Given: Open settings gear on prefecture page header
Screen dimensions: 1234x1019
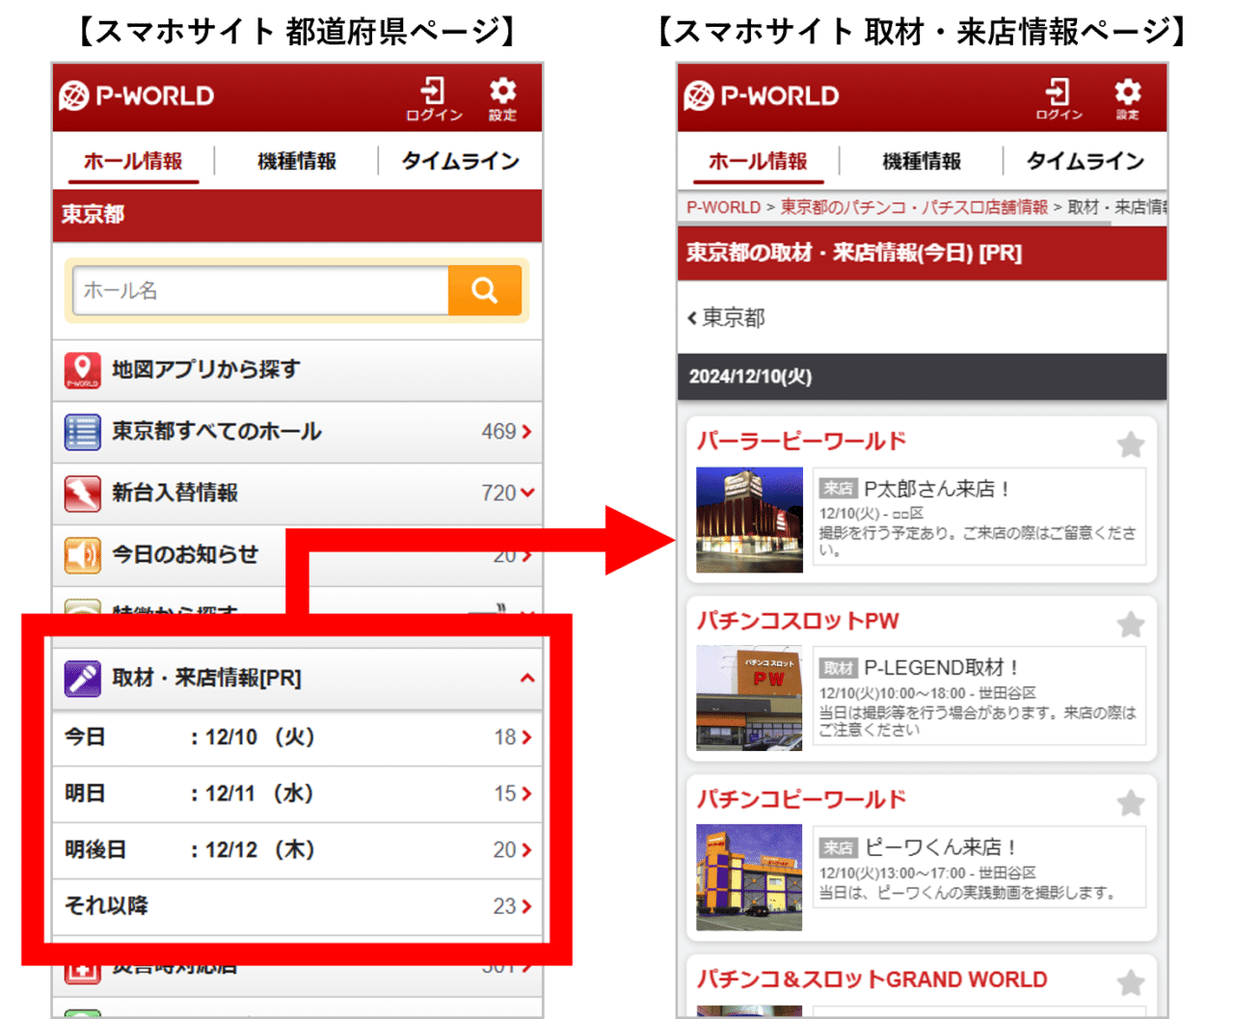Looking at the screenshot, I should click(x=502, y=99).
